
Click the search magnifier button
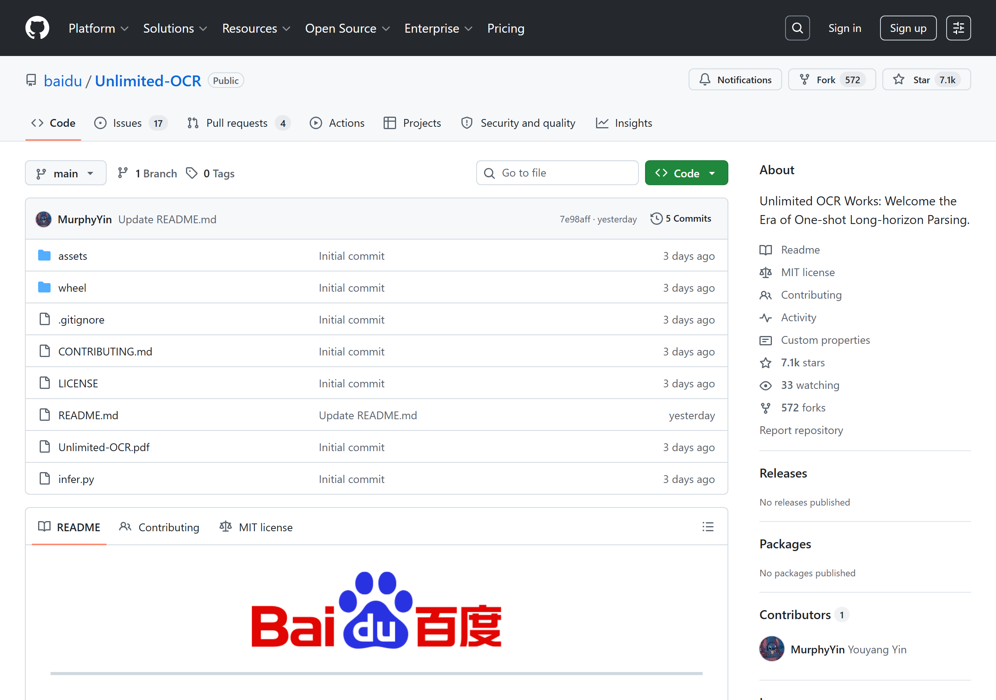coord(797,28)
